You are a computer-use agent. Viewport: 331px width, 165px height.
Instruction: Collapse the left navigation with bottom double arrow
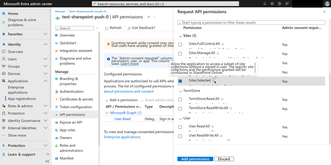47,161
